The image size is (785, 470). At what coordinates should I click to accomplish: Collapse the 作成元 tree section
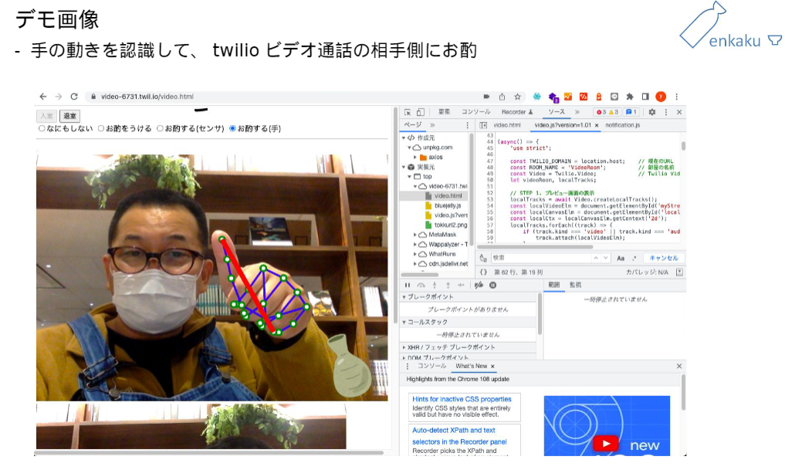tap(404, 137)
